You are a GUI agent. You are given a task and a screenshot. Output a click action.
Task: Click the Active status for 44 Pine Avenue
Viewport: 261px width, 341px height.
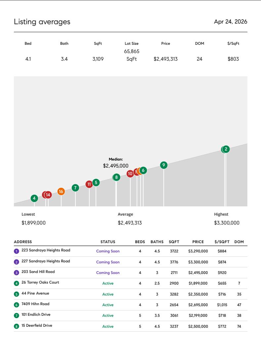pyautogui.click(x=108, y=294)
